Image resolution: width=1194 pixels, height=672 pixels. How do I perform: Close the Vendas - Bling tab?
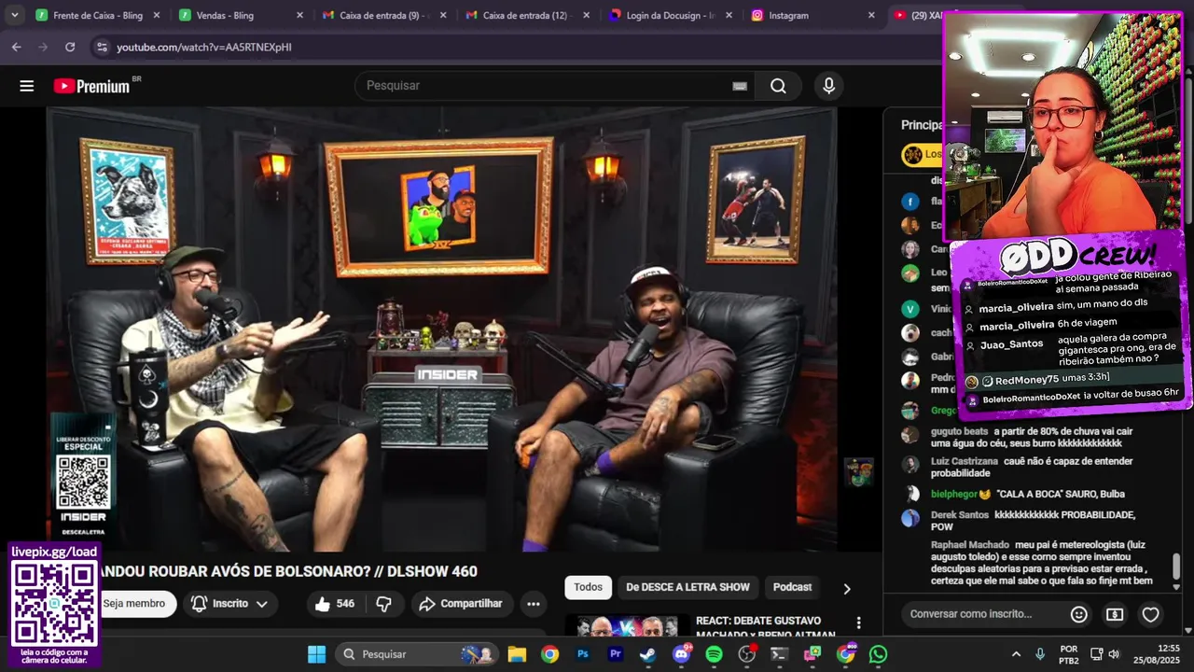pos(299,16)
